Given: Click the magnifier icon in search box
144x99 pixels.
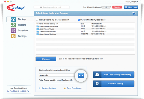Looking at the screenshot, I should click(x=41, y=7).
